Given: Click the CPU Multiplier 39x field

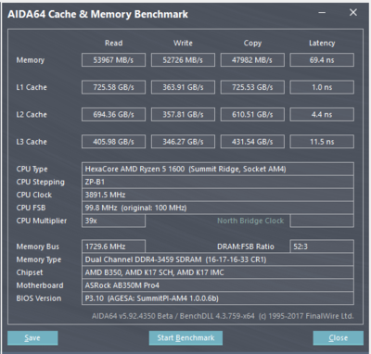Looking at the screenshot, I should point(113,221).
